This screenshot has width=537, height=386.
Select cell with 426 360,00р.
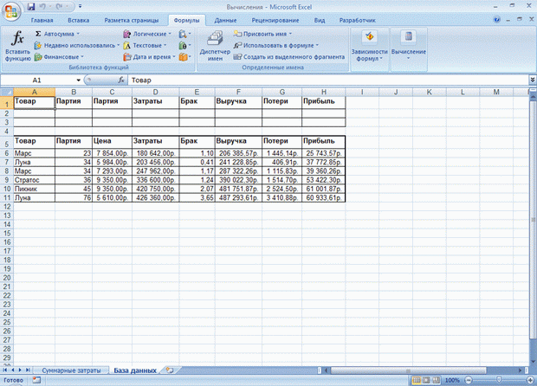click(x=156, y=198)
